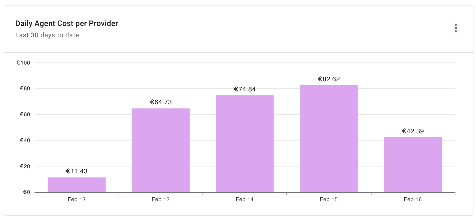
Task: Click the €74.84 value above its bar
Action: click(244, 89)
